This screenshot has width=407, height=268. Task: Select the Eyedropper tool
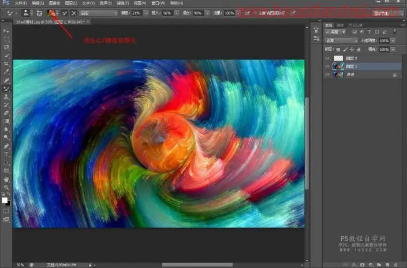click(x=6, y=72)
